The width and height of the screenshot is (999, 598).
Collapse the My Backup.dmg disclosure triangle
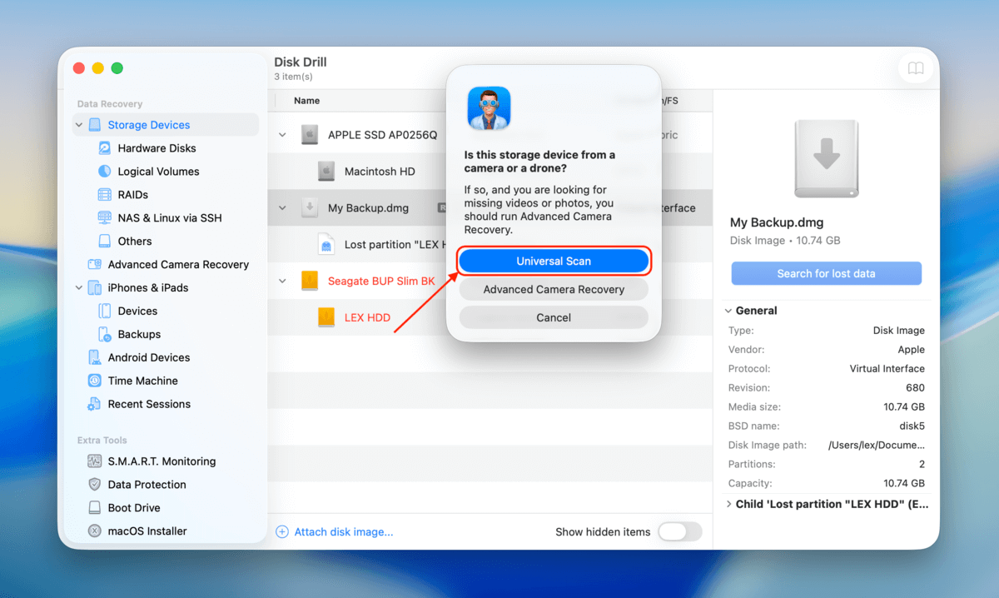click(x=282, y=207)
